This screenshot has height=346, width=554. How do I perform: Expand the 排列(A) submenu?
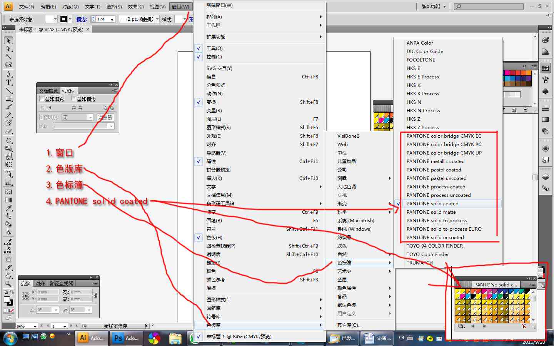[x=259, y=17]
